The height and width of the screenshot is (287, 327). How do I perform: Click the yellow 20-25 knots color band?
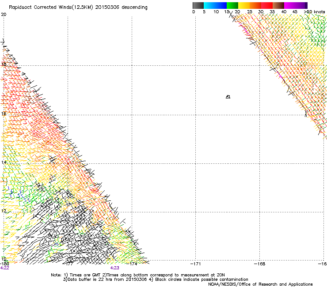[x=244, y=5]
